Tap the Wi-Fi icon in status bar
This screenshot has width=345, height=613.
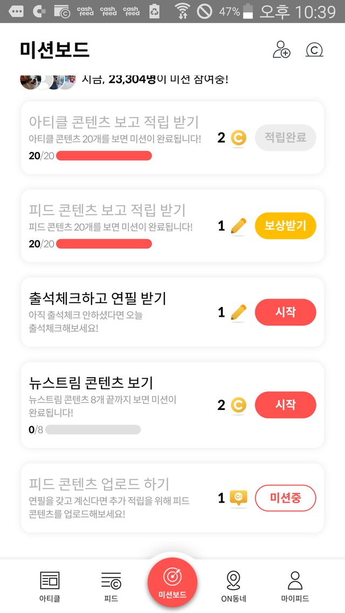183,11
